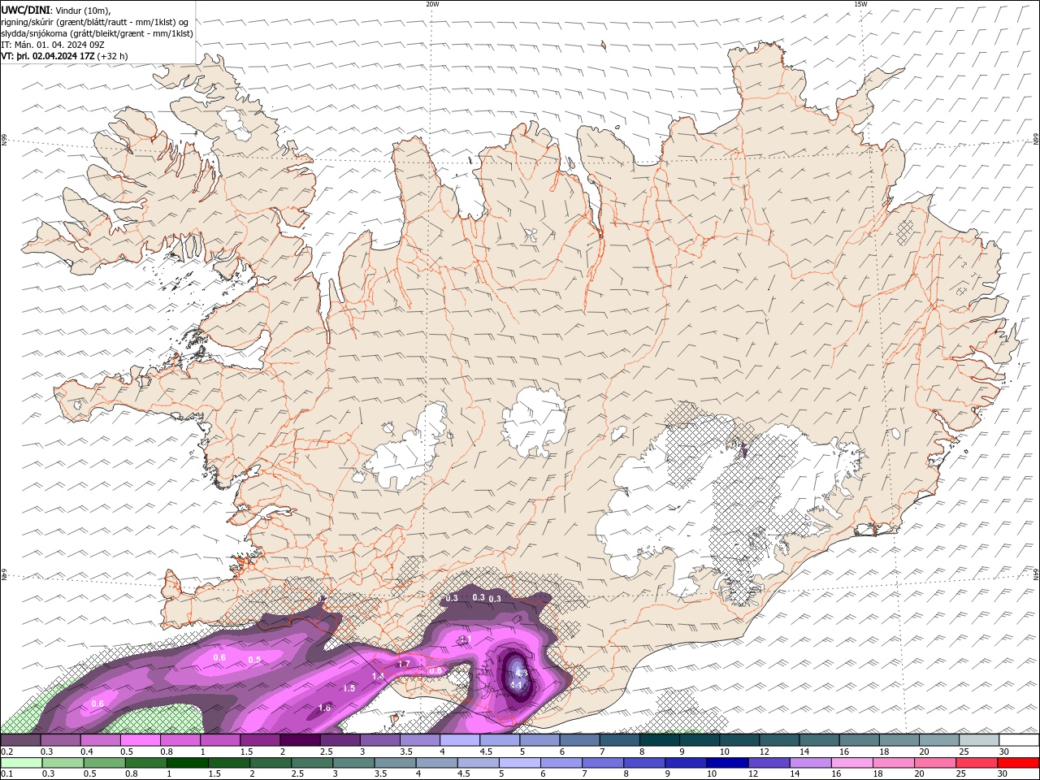Click the 15W longitude label
This screenshot has height=780, width=1040.
860,4
